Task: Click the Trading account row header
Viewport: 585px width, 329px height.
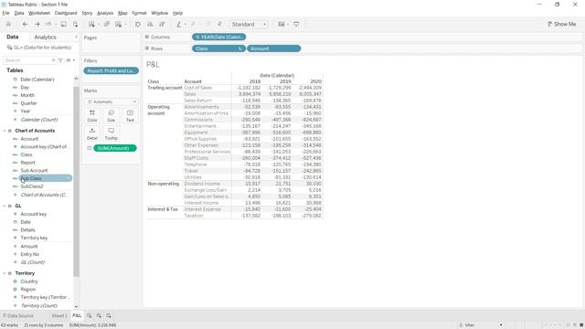Action: pos(165,88)
